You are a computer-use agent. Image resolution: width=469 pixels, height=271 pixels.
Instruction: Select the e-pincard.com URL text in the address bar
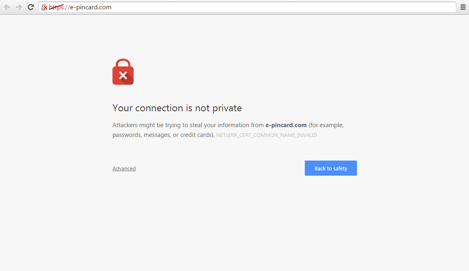coord(90,7)
